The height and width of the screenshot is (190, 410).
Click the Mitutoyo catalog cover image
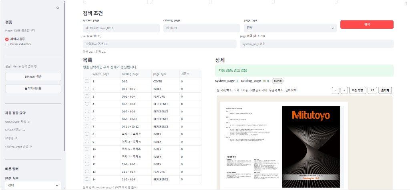[x=311, y=147]
